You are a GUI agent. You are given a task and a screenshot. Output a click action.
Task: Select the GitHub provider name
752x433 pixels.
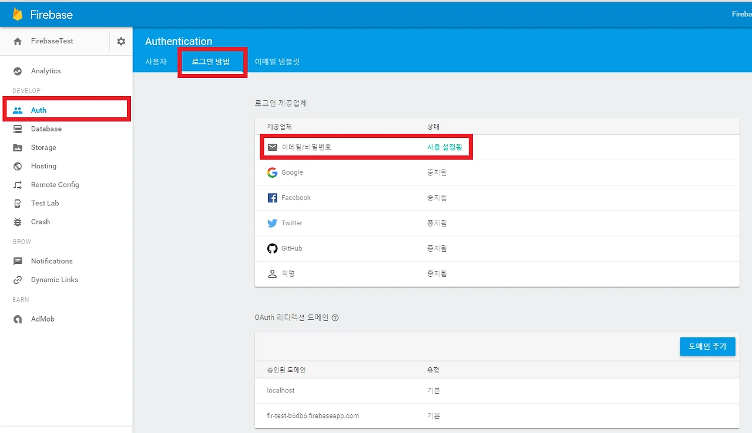point(292,248)
